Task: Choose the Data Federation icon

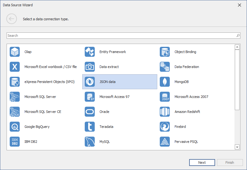Action: [165, 67]
